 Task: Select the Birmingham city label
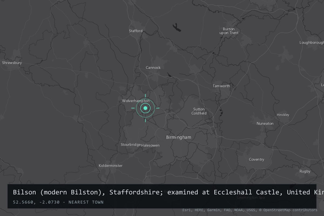click(x=178, y=137)
